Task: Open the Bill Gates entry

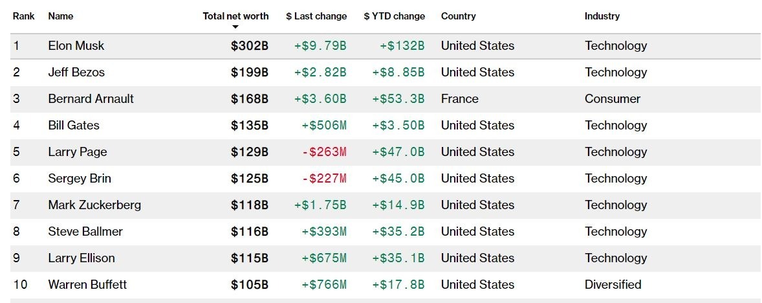Action: click(x=73, y=126)
